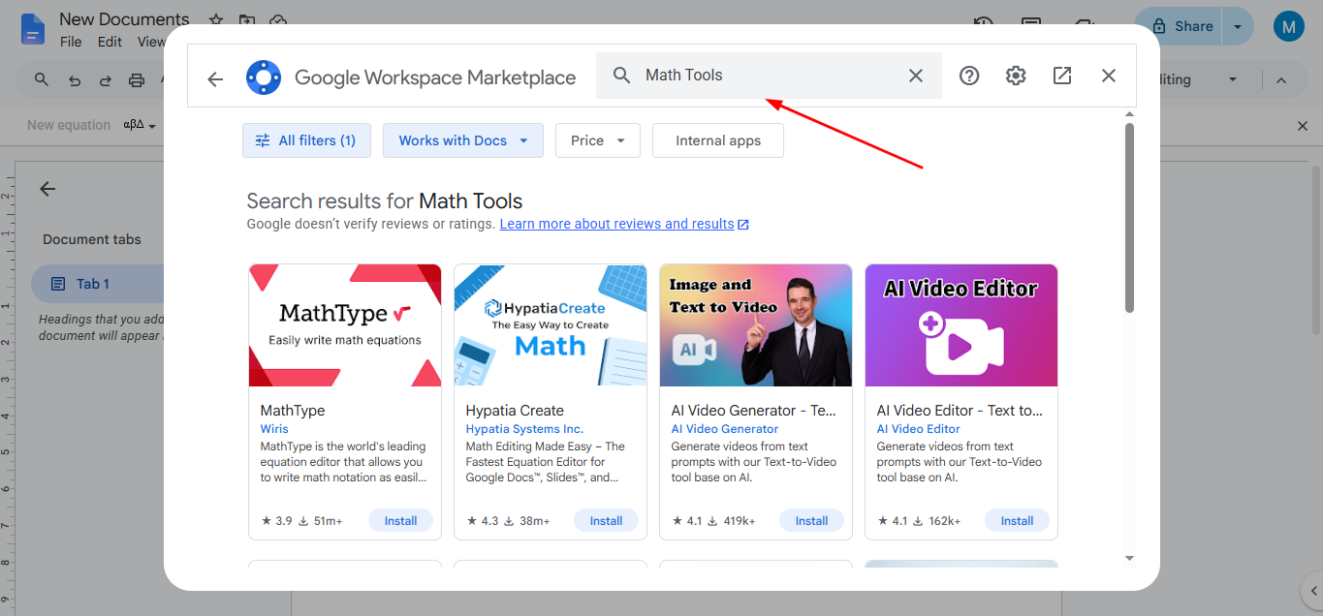Go back in Workspace Marketplace dialog

215,79
